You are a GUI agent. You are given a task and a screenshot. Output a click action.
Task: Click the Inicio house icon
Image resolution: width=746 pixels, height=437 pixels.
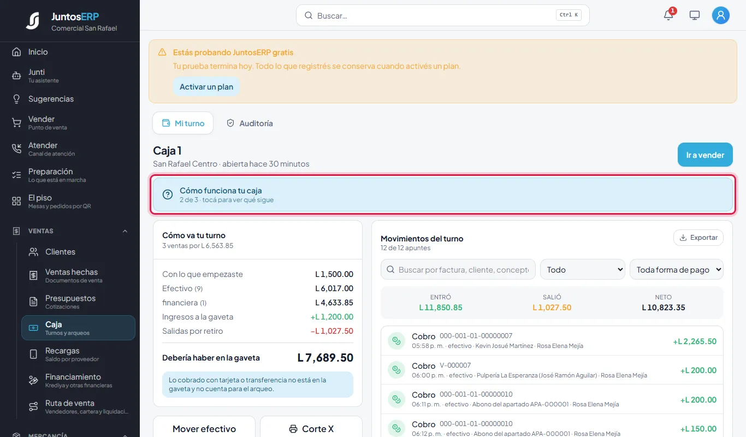click(x=16, y=52)
